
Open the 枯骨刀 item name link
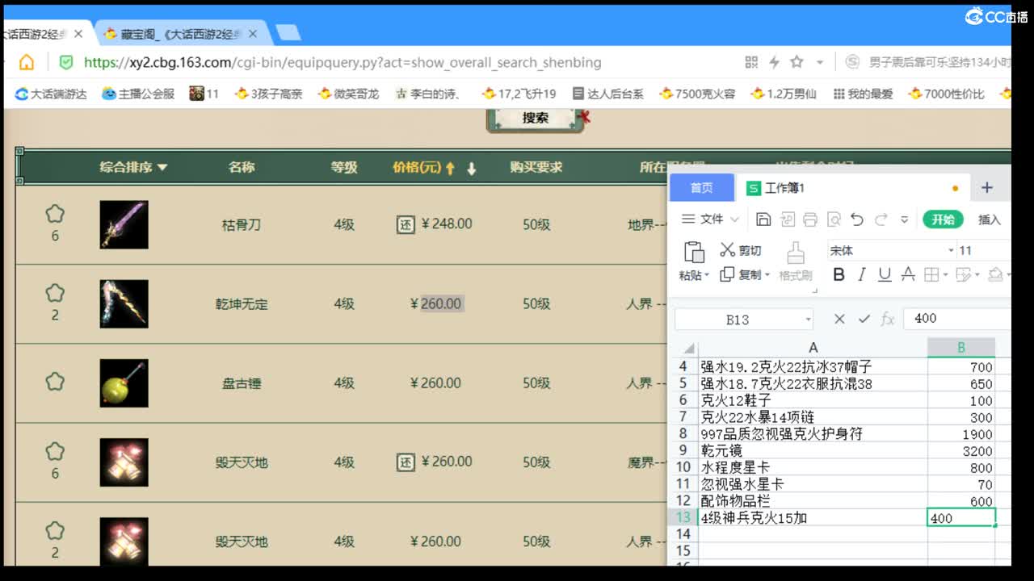coord(242,224)
